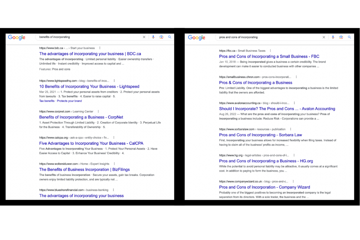
Task: Click 'Features: Pros and cons' text under BDC result
Action: pyautogui.click(x=55, y=69)
